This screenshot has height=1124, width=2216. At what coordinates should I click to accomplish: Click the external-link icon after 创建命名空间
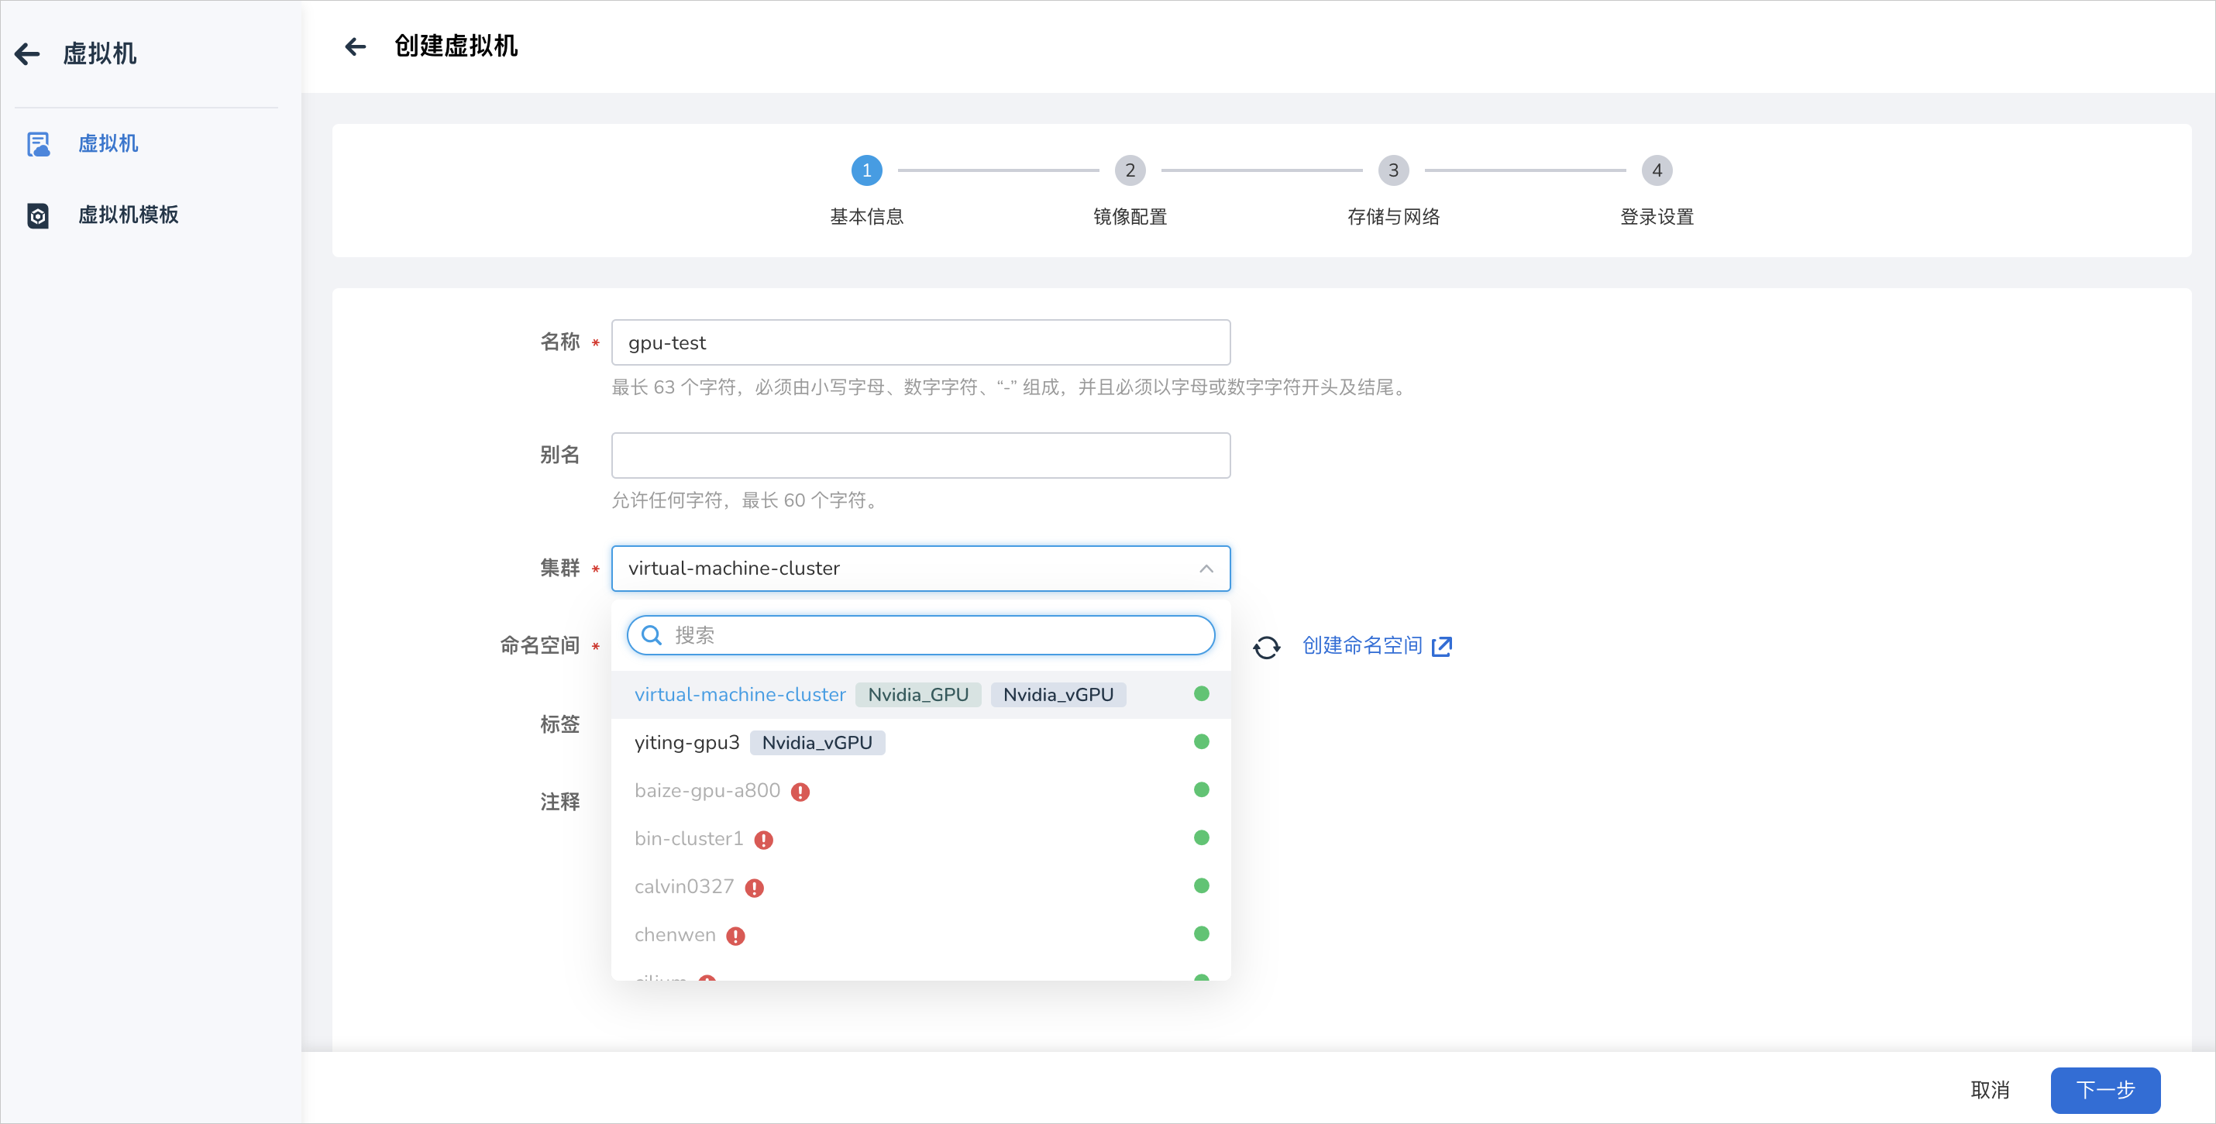pyautogui.click(x=1442, y=647)
